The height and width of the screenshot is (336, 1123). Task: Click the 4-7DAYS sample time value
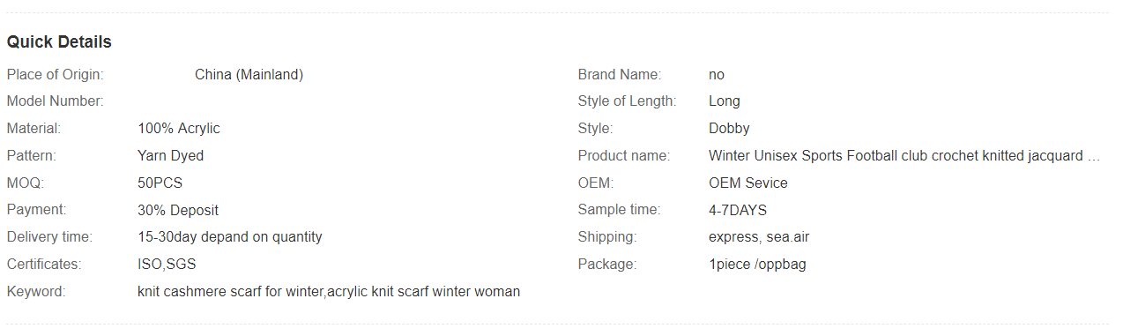click(738, 211)
